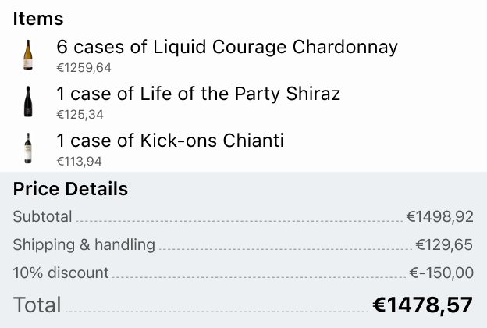The width and height of the screenshot is (487, 328).
Task: Click the dotted line in the Total row
Action: (x=215, y=311)
